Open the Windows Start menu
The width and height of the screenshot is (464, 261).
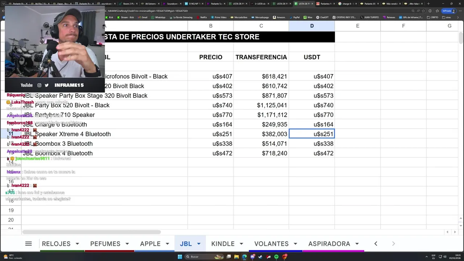click(179, 257)
